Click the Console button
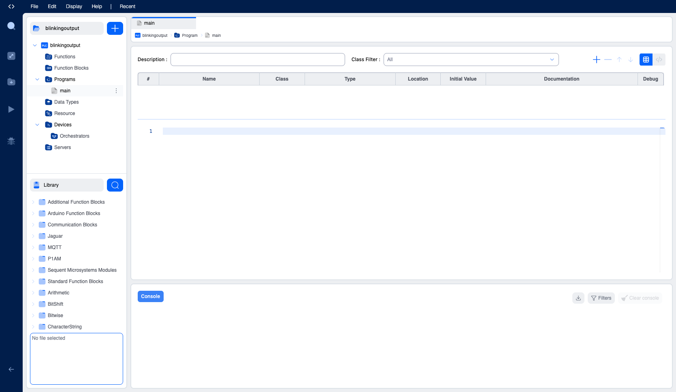Viewport: 676px width, 392px height. (x=151, y=296)
